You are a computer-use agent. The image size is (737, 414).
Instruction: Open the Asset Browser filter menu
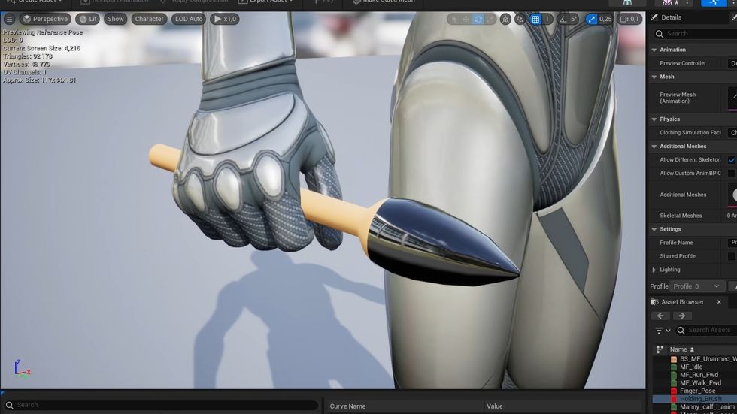coord(663,331)
